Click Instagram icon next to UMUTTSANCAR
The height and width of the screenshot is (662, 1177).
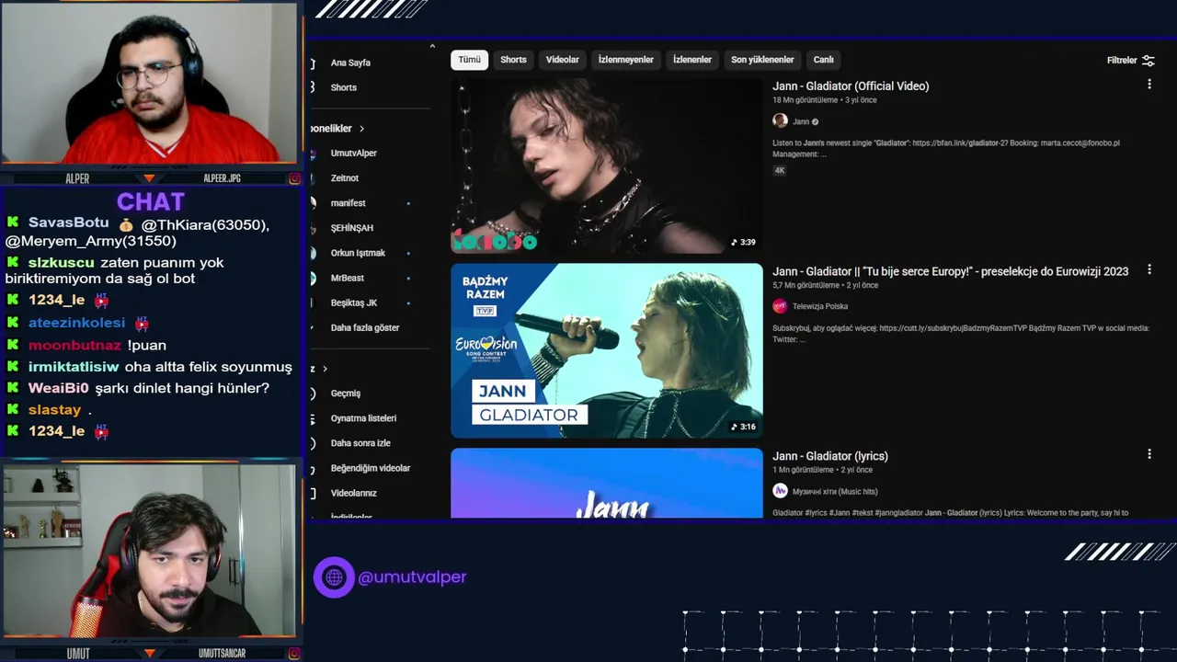coord(294,654)
